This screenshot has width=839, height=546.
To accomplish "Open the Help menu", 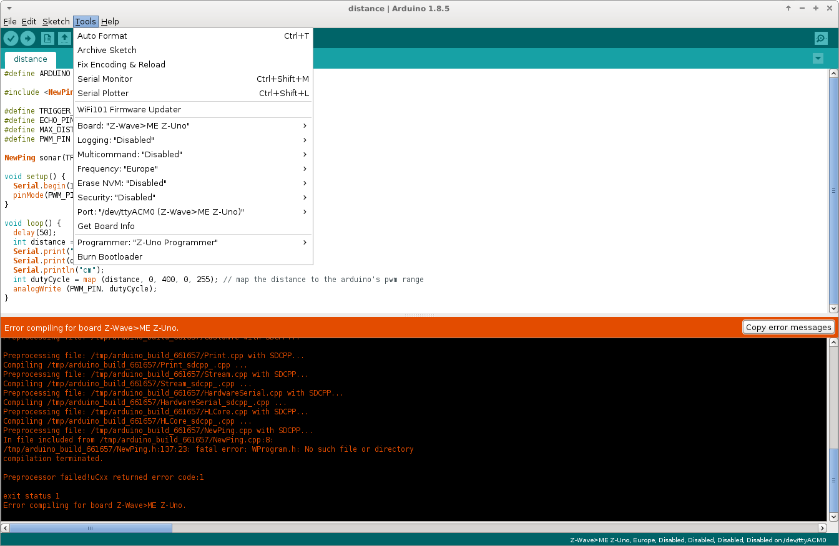I will tap(110, 21).
